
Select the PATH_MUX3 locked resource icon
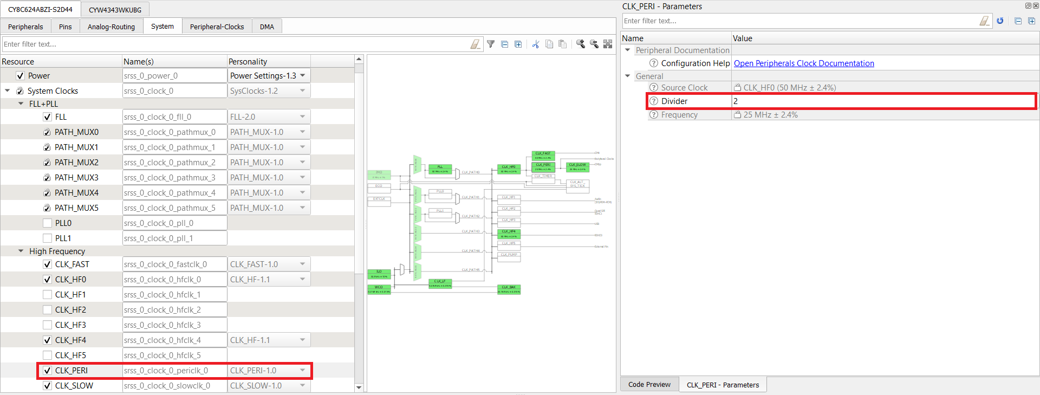(x=47, y=178)
